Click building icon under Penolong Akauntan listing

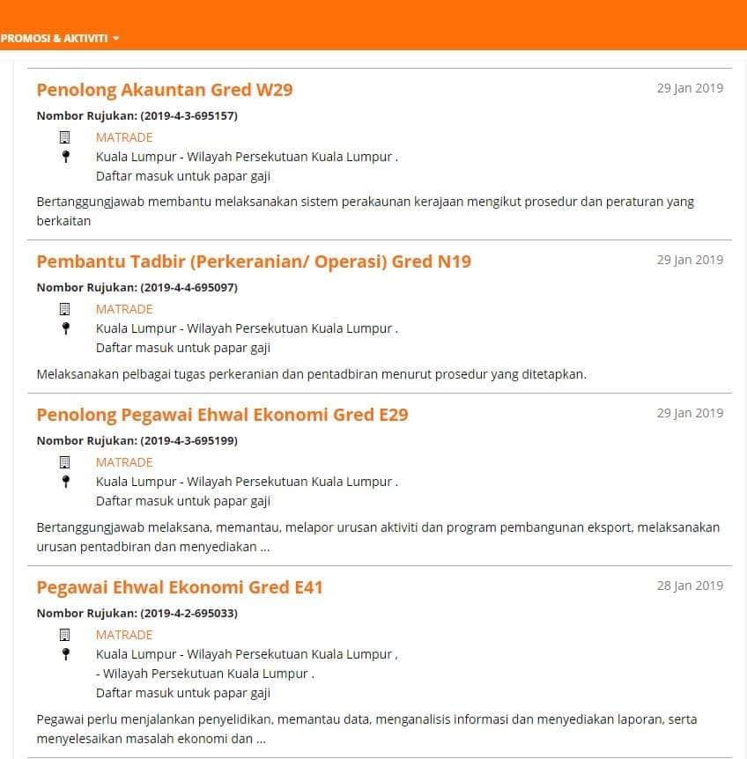[64, 137]
